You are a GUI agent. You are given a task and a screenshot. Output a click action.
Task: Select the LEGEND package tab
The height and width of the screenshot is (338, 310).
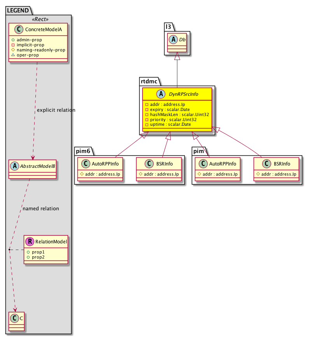pyautogui.click(x=17, y=11)
